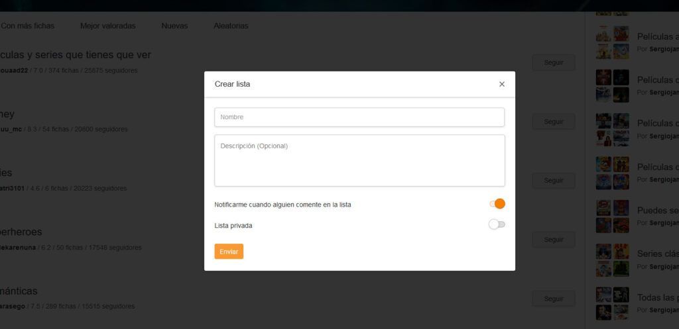
Task: Open sidebar list 'Series clás'
Action: click(x=658, y=254)
